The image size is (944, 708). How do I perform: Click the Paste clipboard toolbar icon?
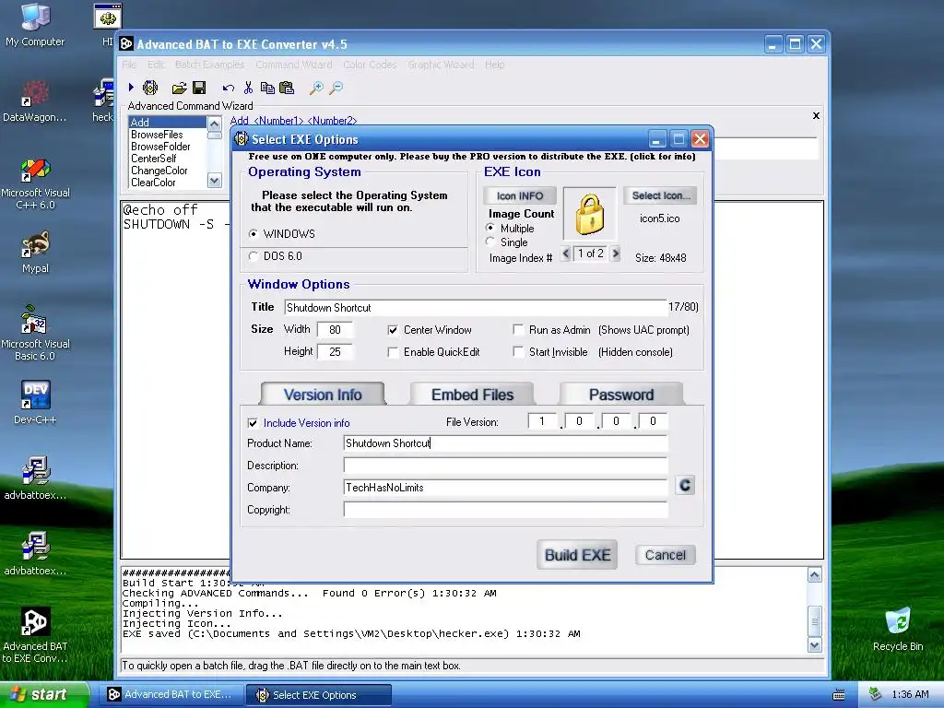(287, 88)
